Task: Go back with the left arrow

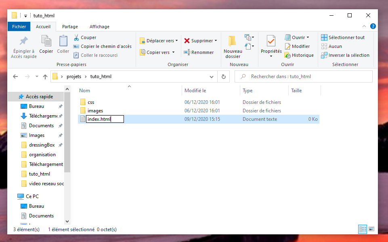Action: click(x=15, y=77)
